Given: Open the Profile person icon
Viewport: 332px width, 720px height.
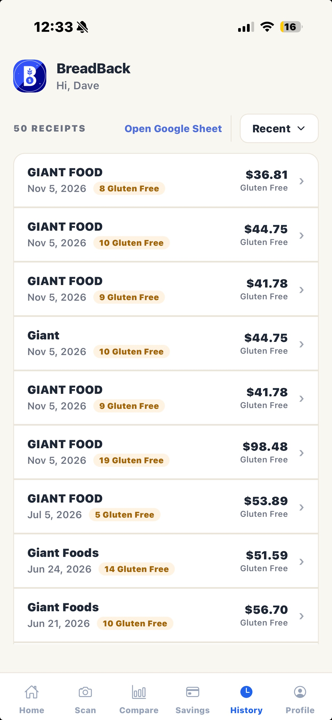Looking at the screenshot, I should (x=300, y=692).
